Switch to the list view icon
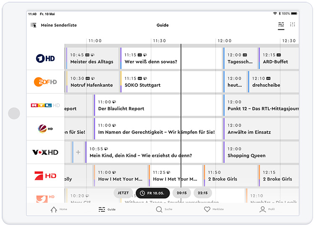Viewport: 315px width, 227px height. coord(281,25)
